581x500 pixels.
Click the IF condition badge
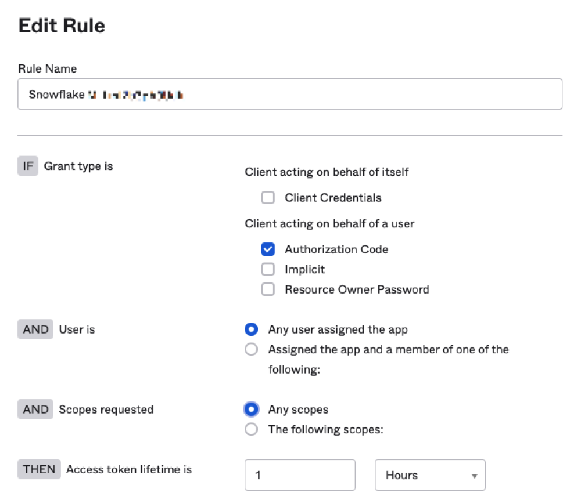27,166
